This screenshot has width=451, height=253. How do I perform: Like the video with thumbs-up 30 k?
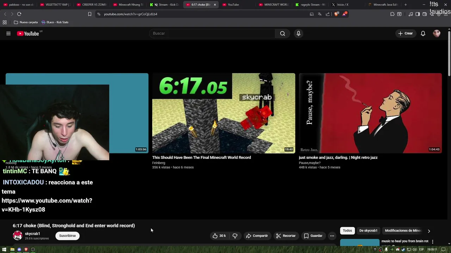click(219, 236)
